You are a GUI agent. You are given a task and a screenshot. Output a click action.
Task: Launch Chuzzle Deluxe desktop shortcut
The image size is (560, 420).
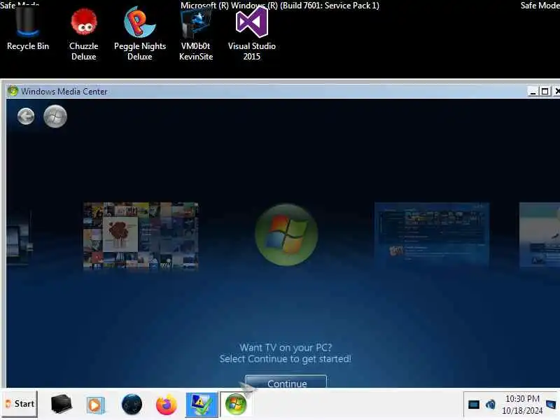(x=83, y=32)
